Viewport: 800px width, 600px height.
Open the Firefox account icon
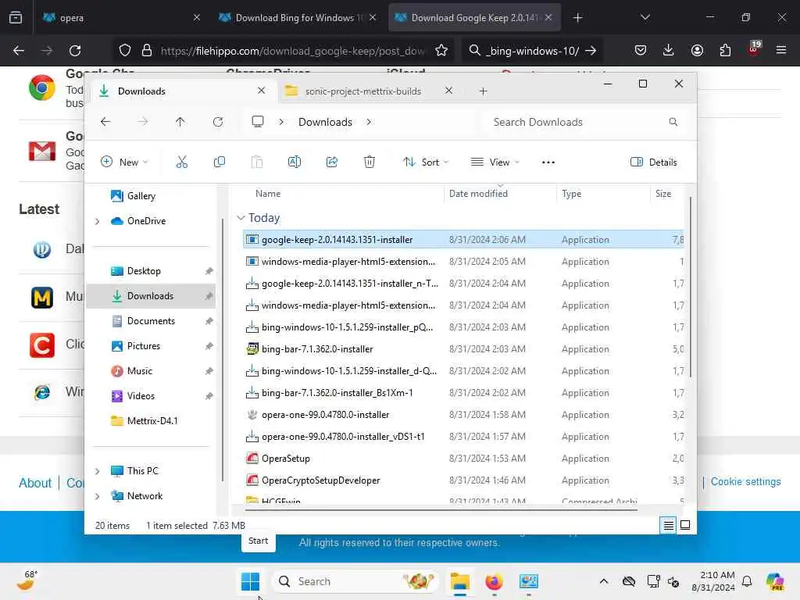click(697, 50)
